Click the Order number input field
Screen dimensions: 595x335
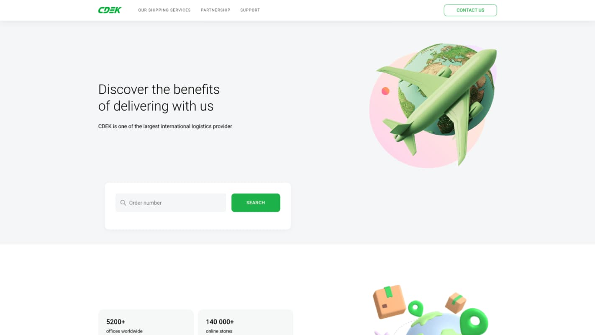click(x=171, y=203)
